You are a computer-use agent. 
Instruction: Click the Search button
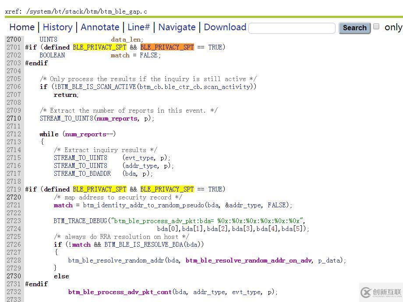coord(355,28)
